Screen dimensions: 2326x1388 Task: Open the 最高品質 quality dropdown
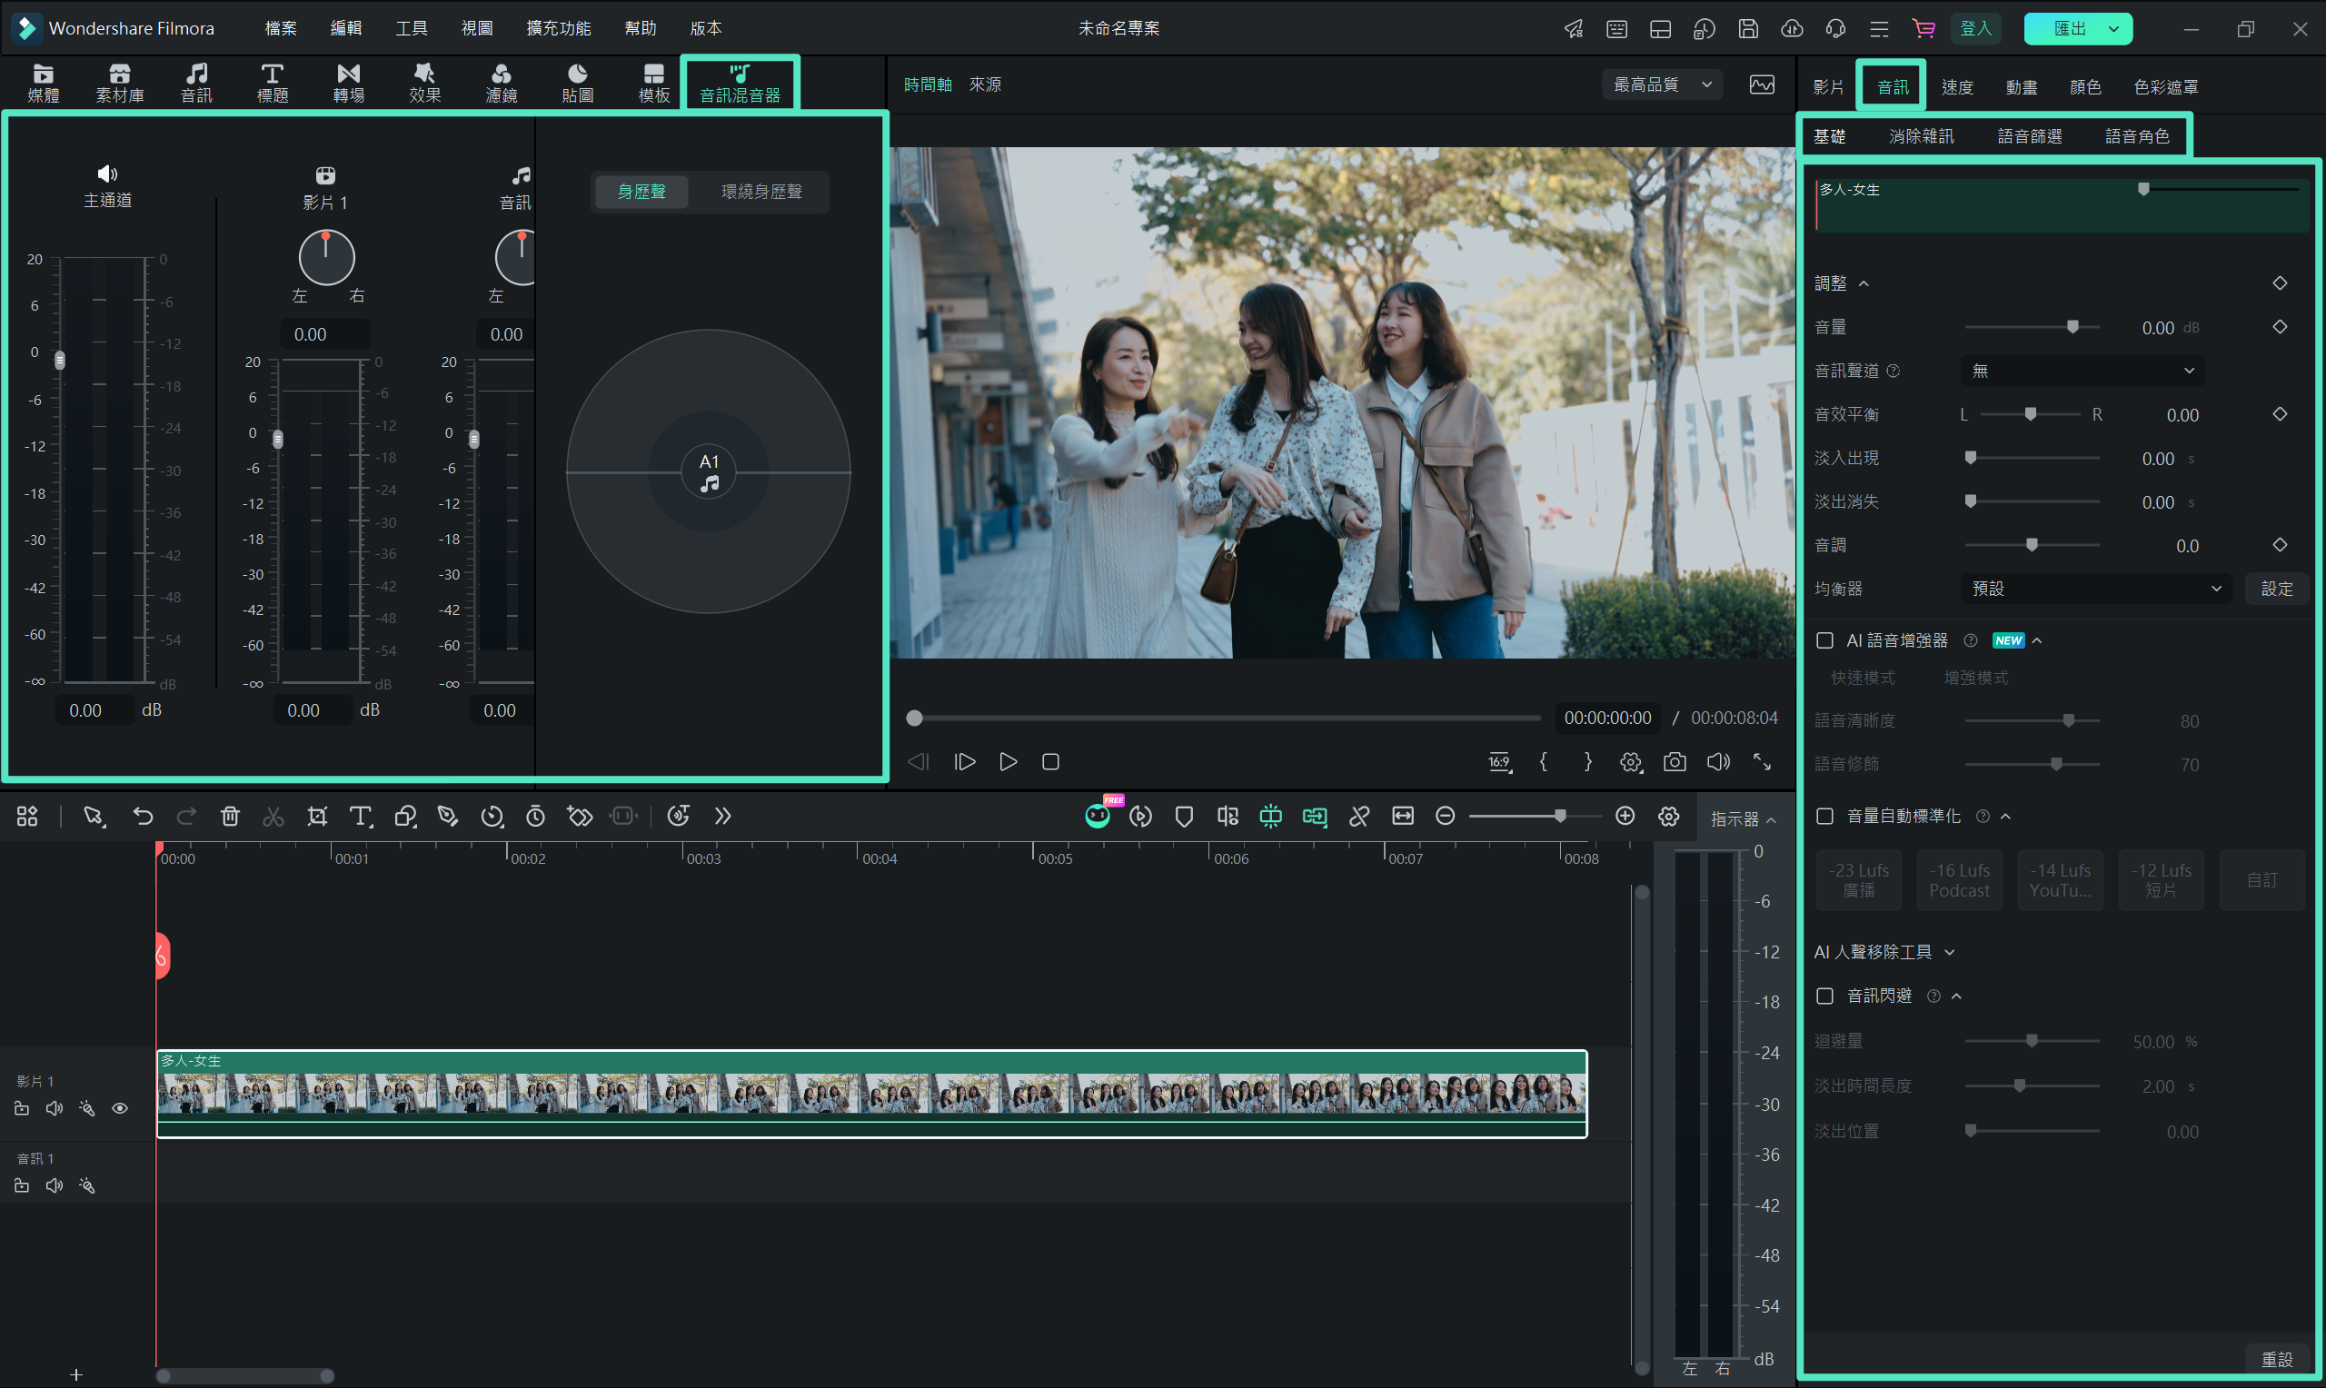1662,85
